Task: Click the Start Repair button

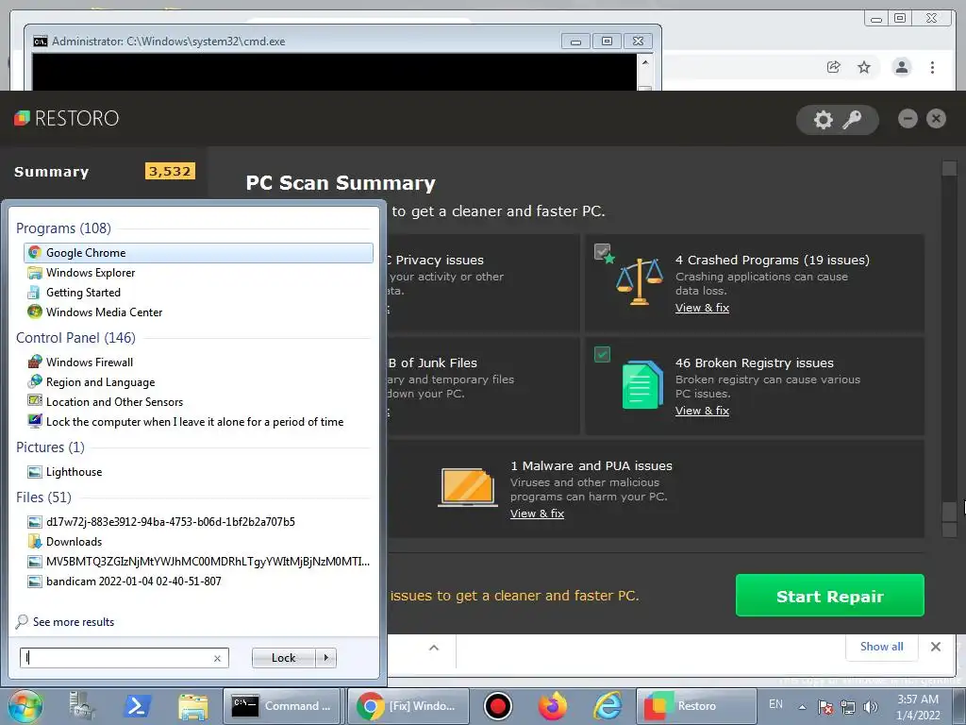Action: point(829,596)
